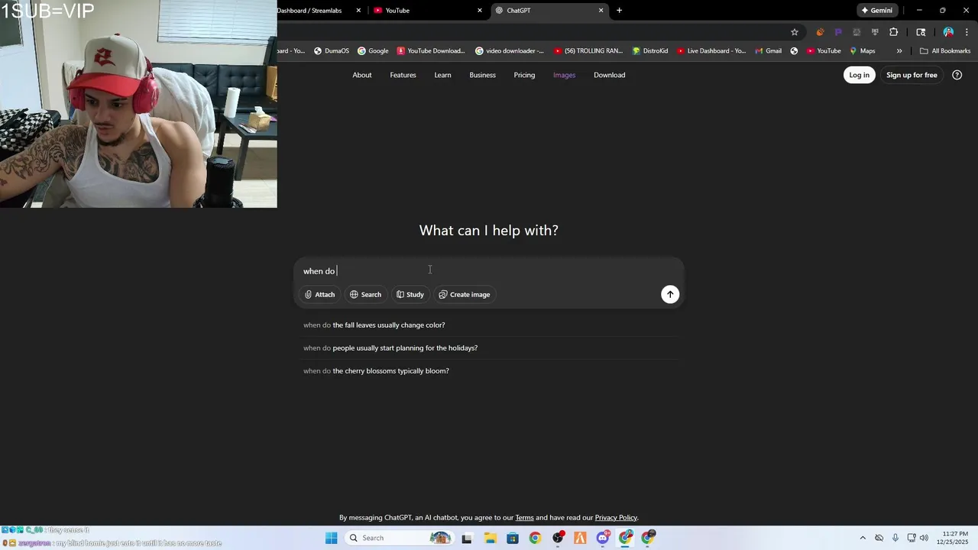Open the volume speaker tray icon
978x550 pixels.
coord(924,538)
